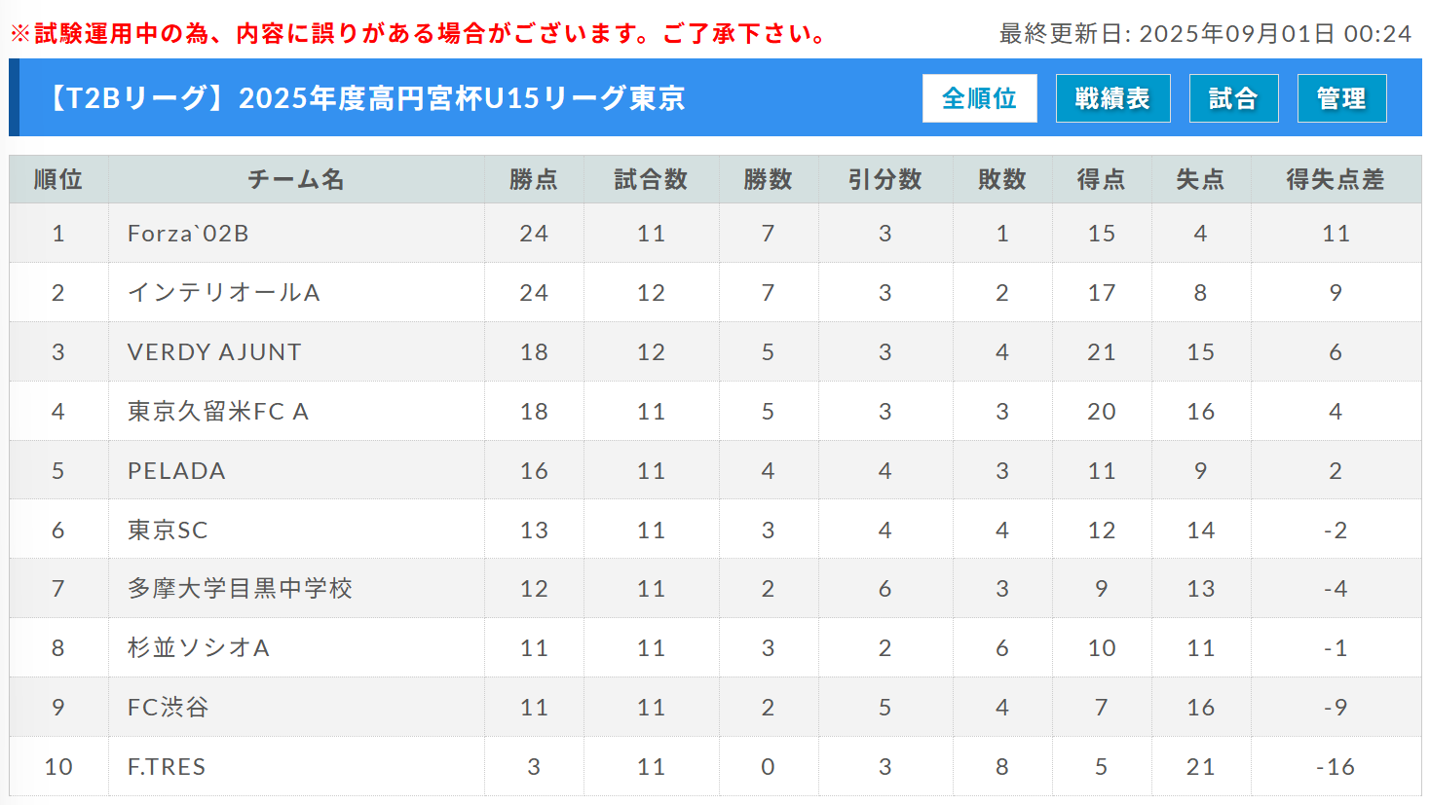
Task: Click team name 東京久留米FC A
Action: (x=218, y=412)
